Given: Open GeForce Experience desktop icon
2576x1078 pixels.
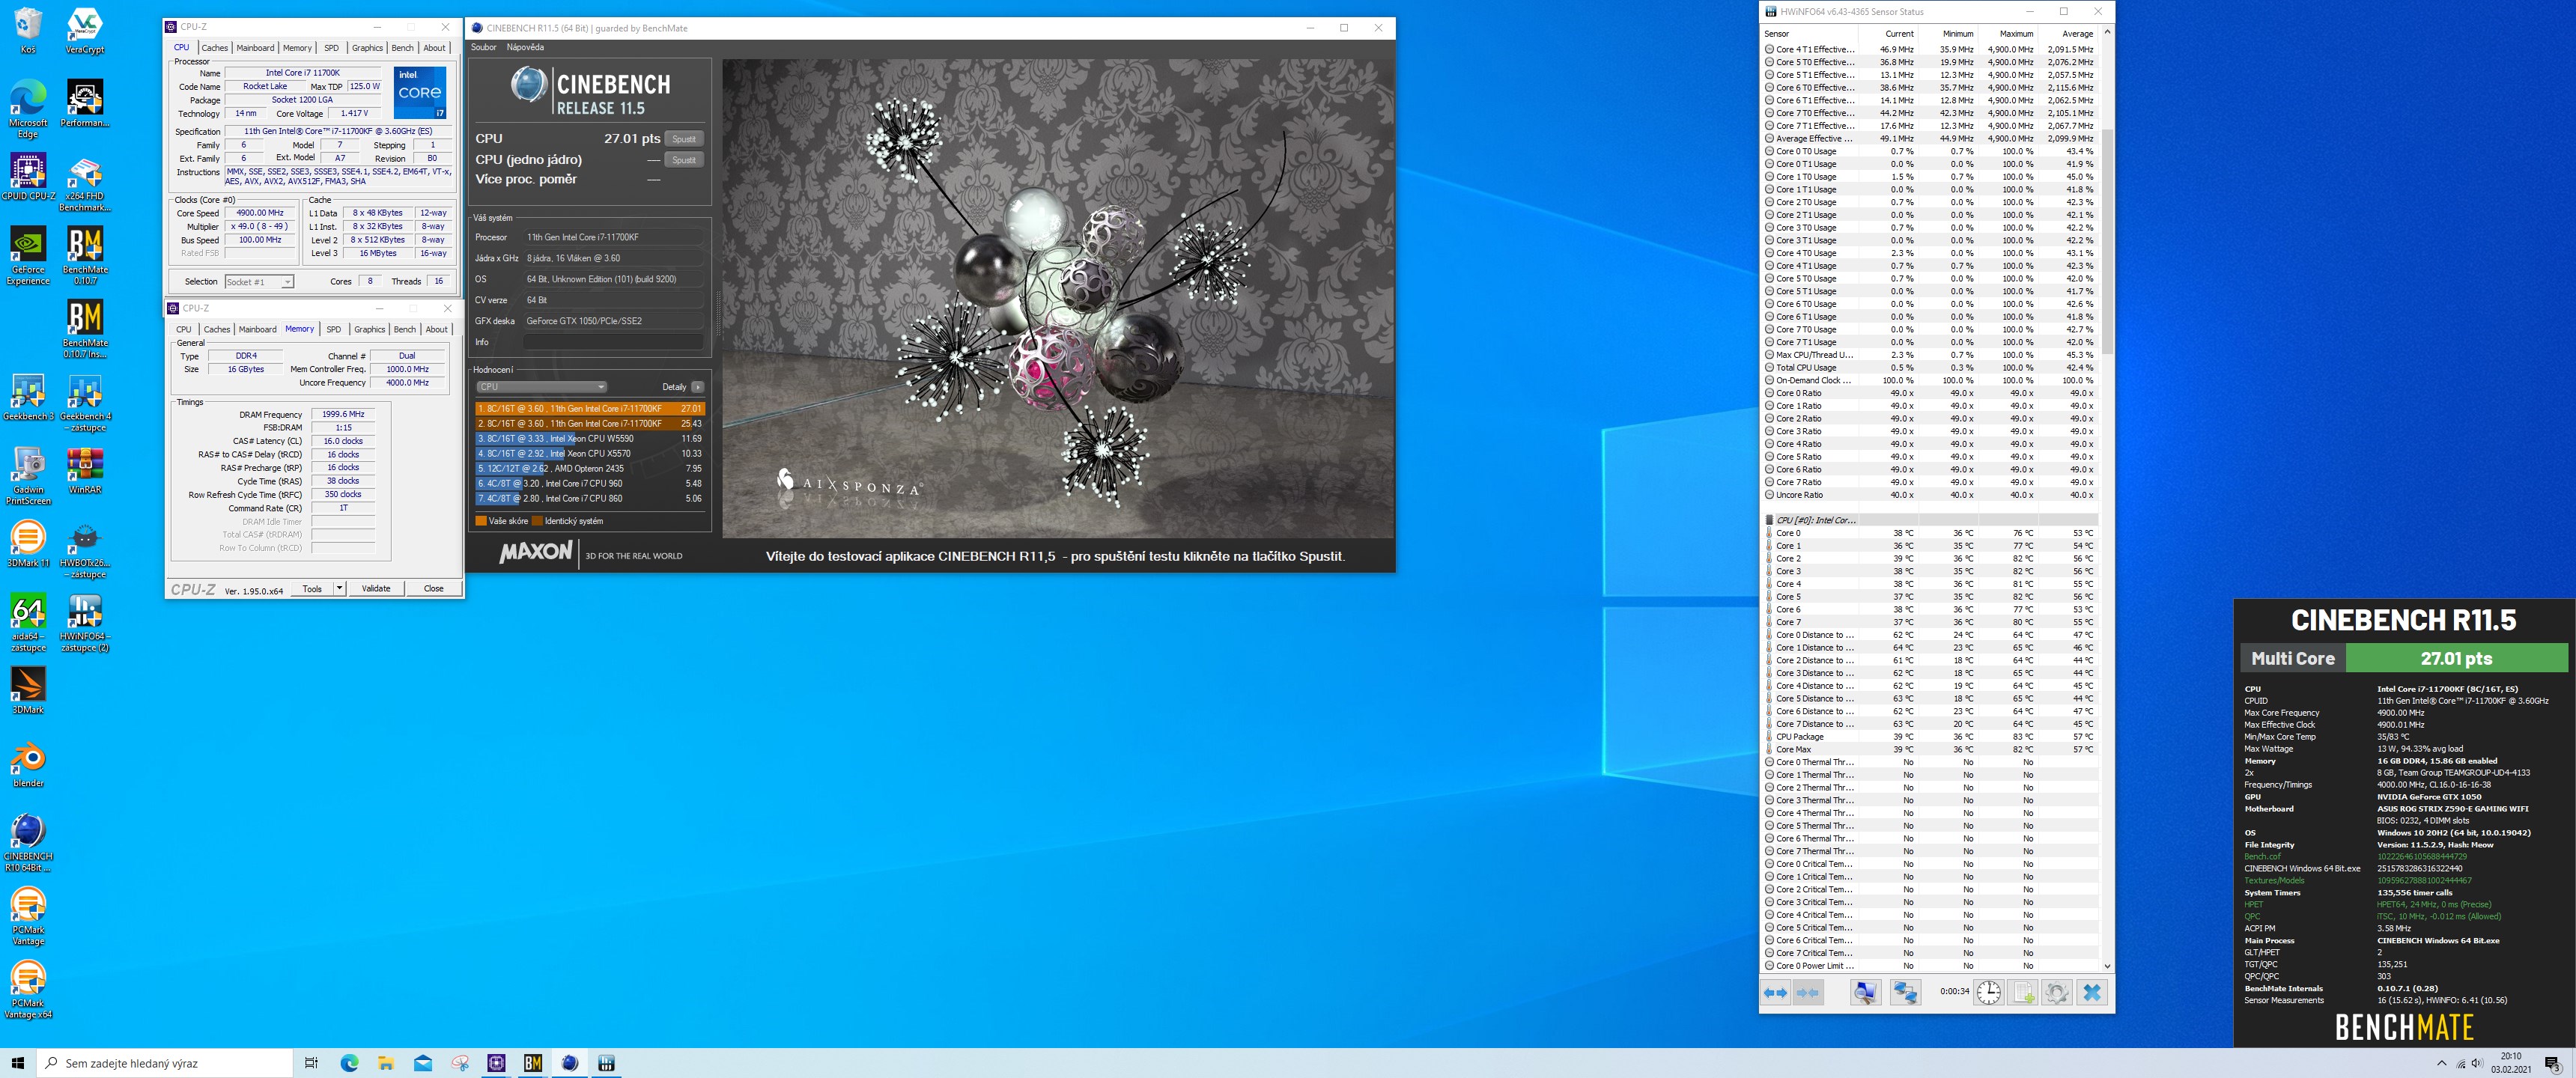Looking at the screenshot, I should (x=28, y=256).
